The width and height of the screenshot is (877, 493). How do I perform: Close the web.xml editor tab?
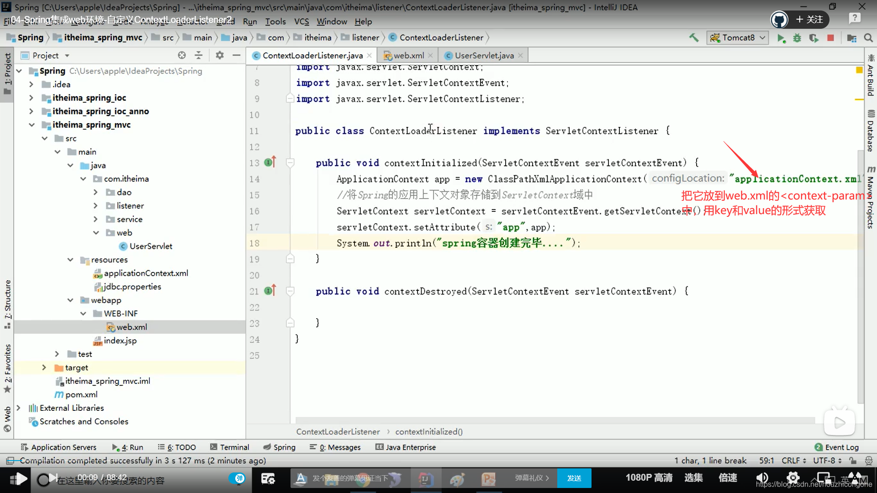point(430,55)
